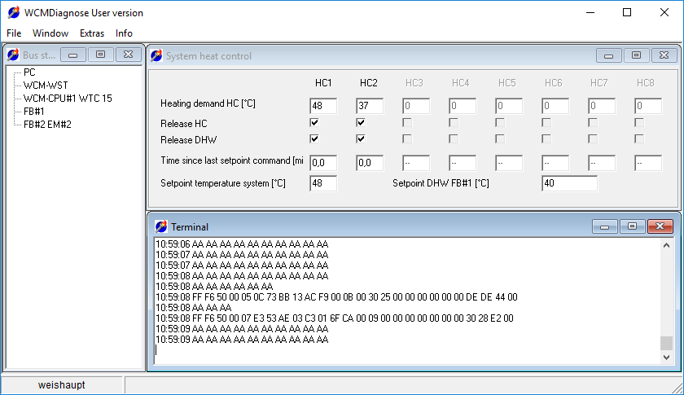Close the System heat control subwindow

click(664, 55)
